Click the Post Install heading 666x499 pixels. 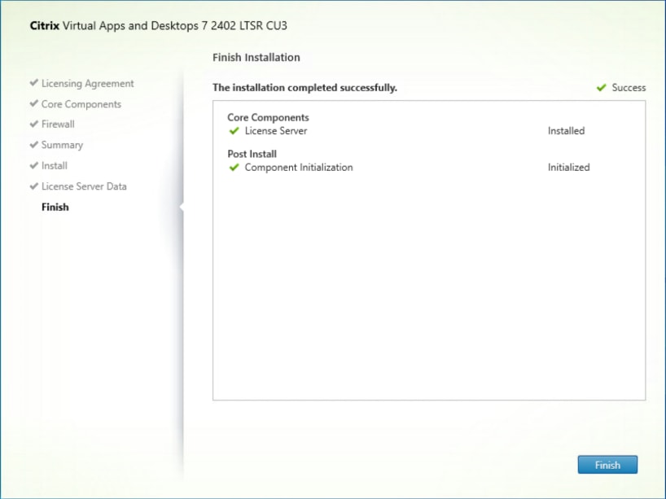(x=252, y=154)
